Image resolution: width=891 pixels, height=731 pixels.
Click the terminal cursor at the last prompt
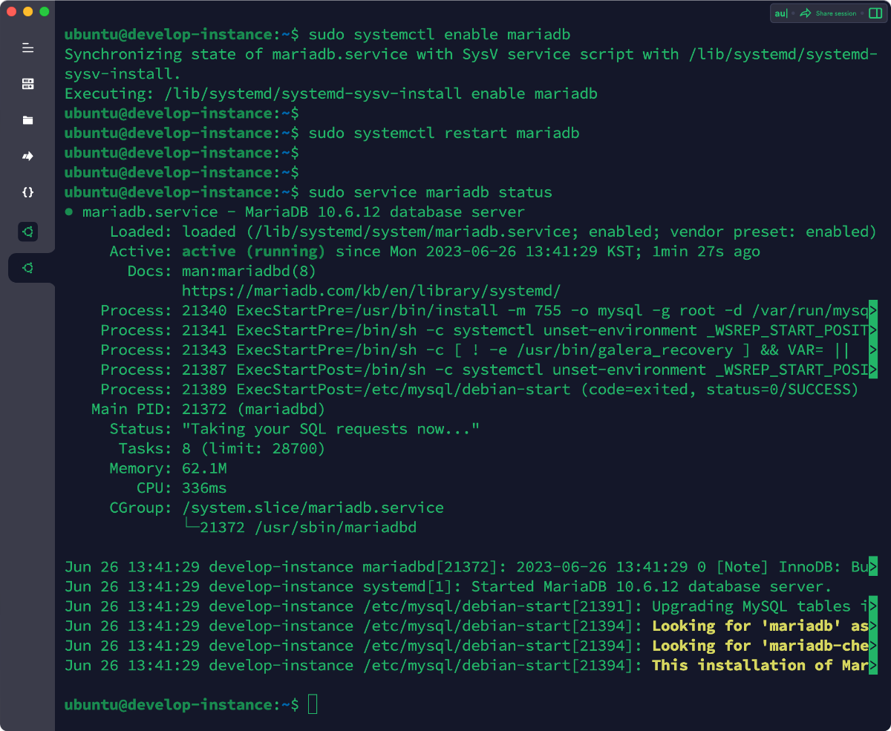click(313, 704)
